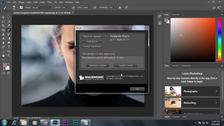Toggle Quick Mask mode
The width and height of the screenshot is (224, 126).
pyautogui.click(x=3, y=73)
